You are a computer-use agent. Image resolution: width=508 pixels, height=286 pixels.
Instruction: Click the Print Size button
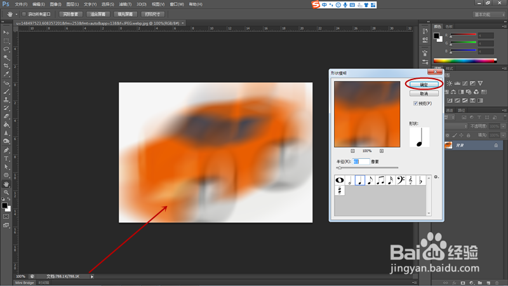[152, 14]
